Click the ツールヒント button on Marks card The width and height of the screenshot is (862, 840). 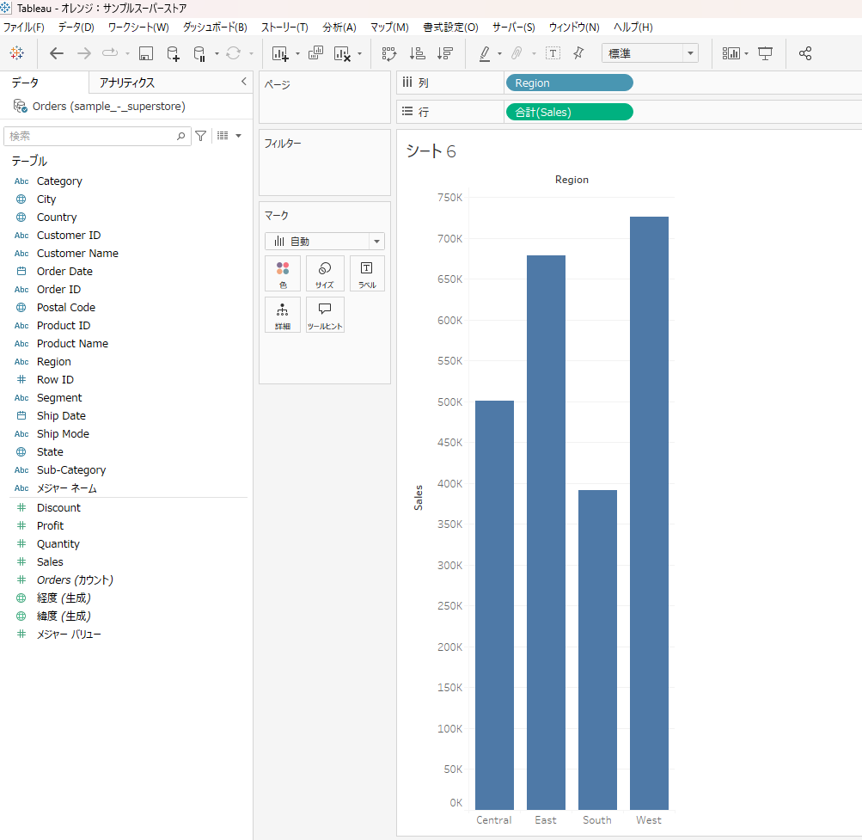(x=325, y=315)
